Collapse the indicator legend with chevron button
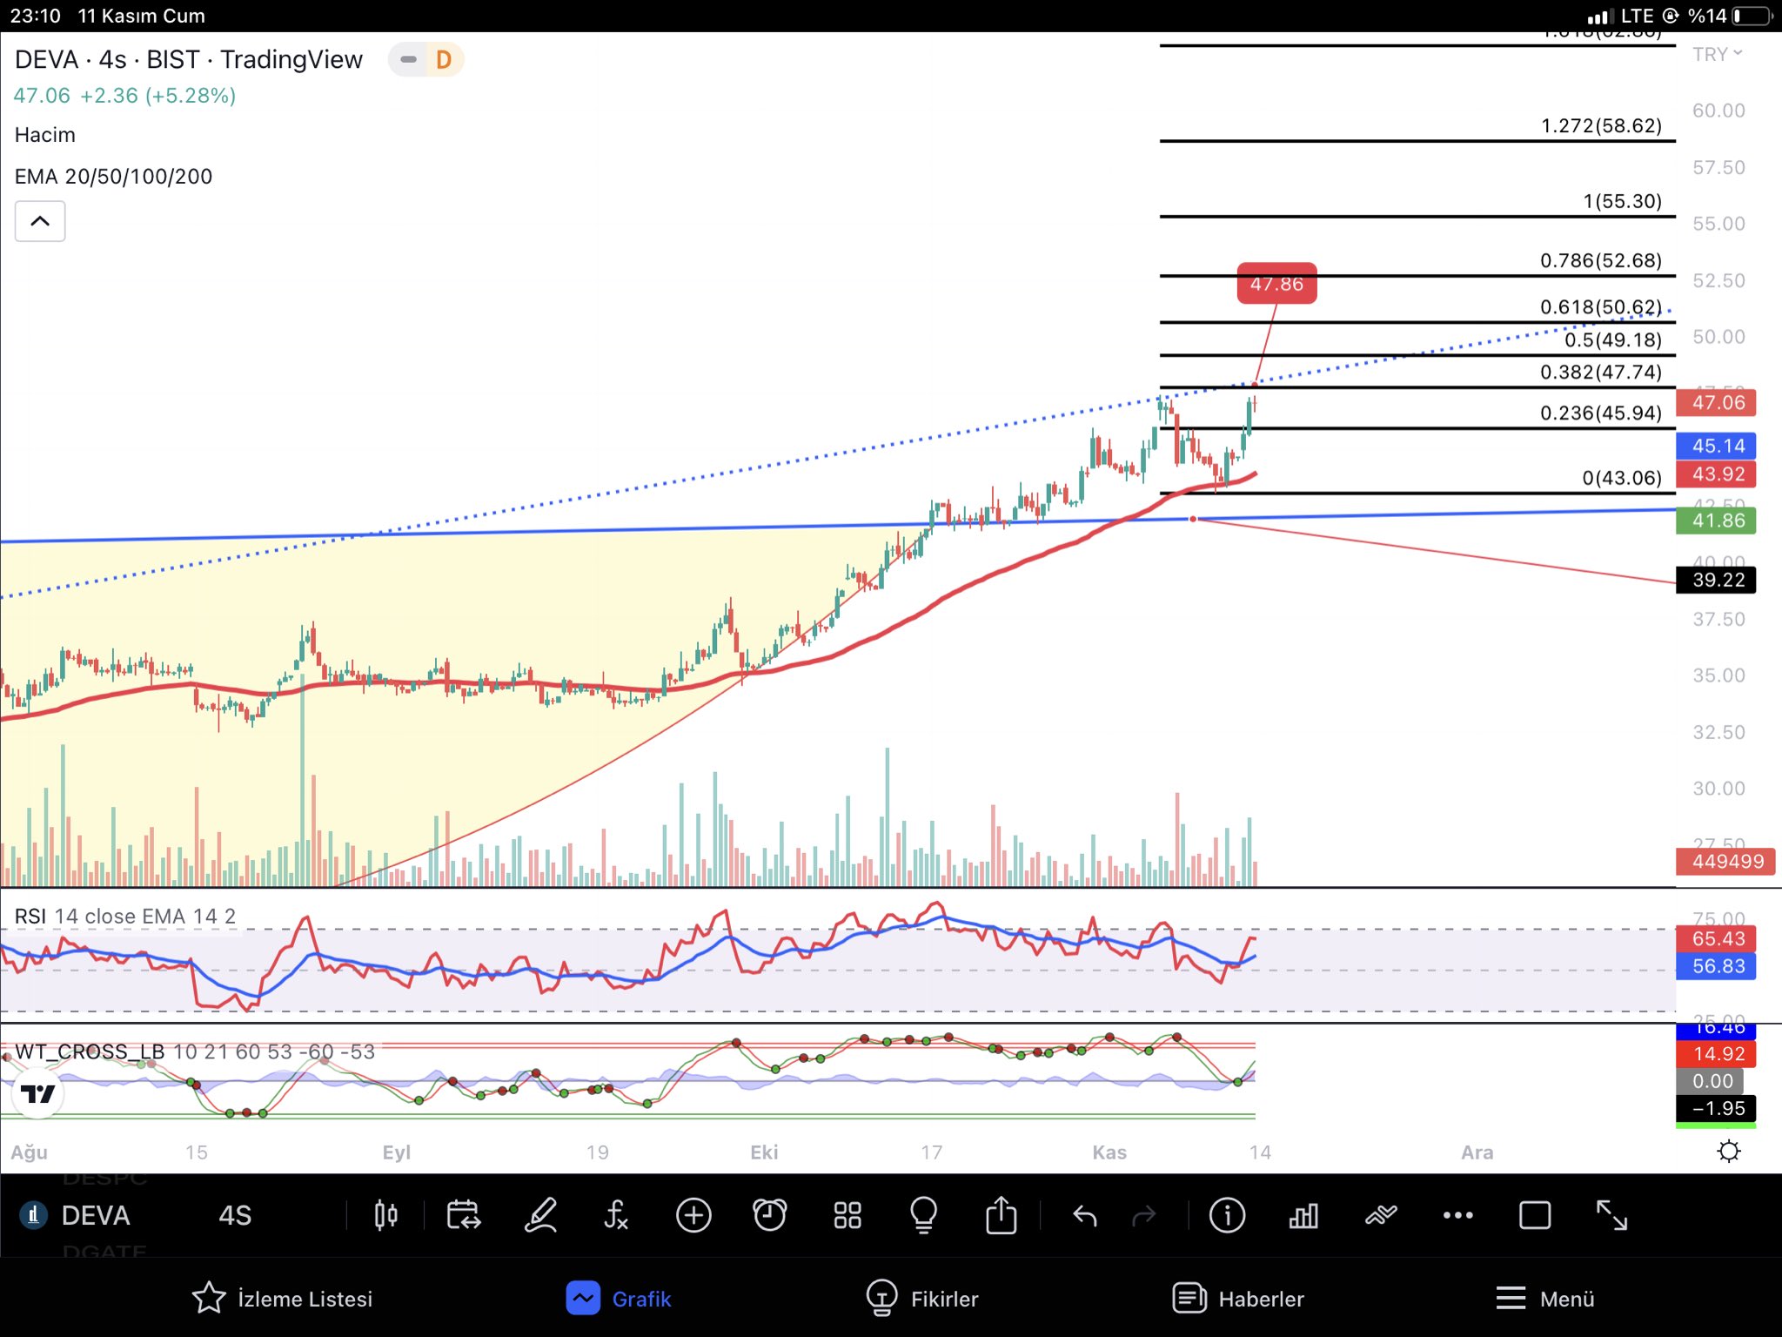Image resolution: width=1782 pixels, height=1337 pixels. click(40, 221)
